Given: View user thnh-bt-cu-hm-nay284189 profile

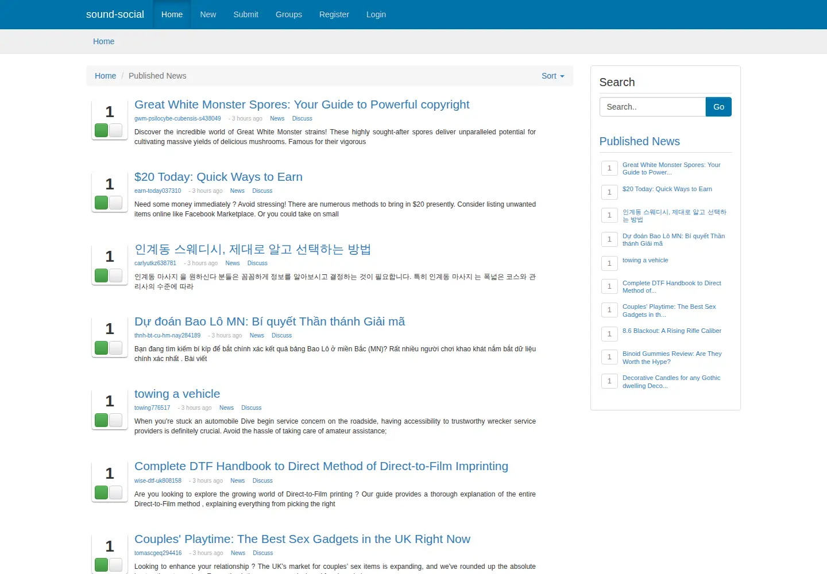Looking at the screenshot, I should coord(167,336).
